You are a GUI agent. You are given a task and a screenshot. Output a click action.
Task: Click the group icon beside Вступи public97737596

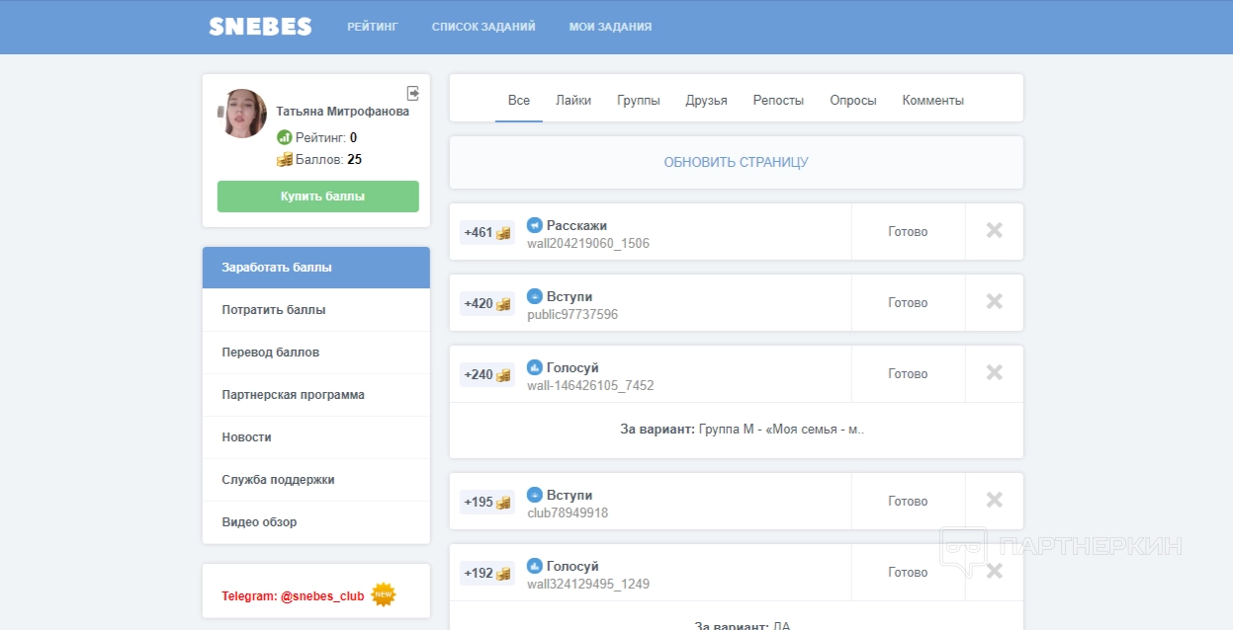(535, 296)
